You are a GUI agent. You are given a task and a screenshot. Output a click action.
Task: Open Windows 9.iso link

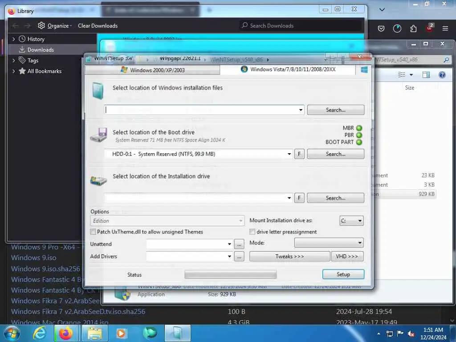click(x=34, y=258)
